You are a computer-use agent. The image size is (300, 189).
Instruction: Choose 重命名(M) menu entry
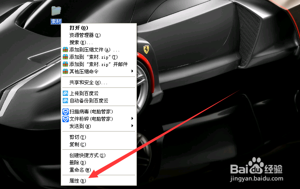click(x=99, y=170)
